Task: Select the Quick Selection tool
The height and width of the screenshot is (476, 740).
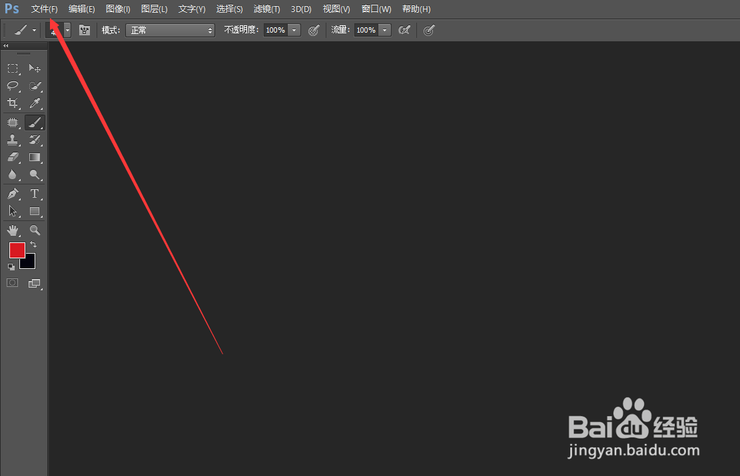Action: [x=35, y=86]
